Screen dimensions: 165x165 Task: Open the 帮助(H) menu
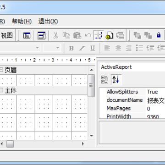(x=22, y=21)
